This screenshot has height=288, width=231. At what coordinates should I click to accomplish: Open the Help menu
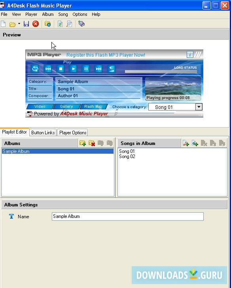[96, 14]
